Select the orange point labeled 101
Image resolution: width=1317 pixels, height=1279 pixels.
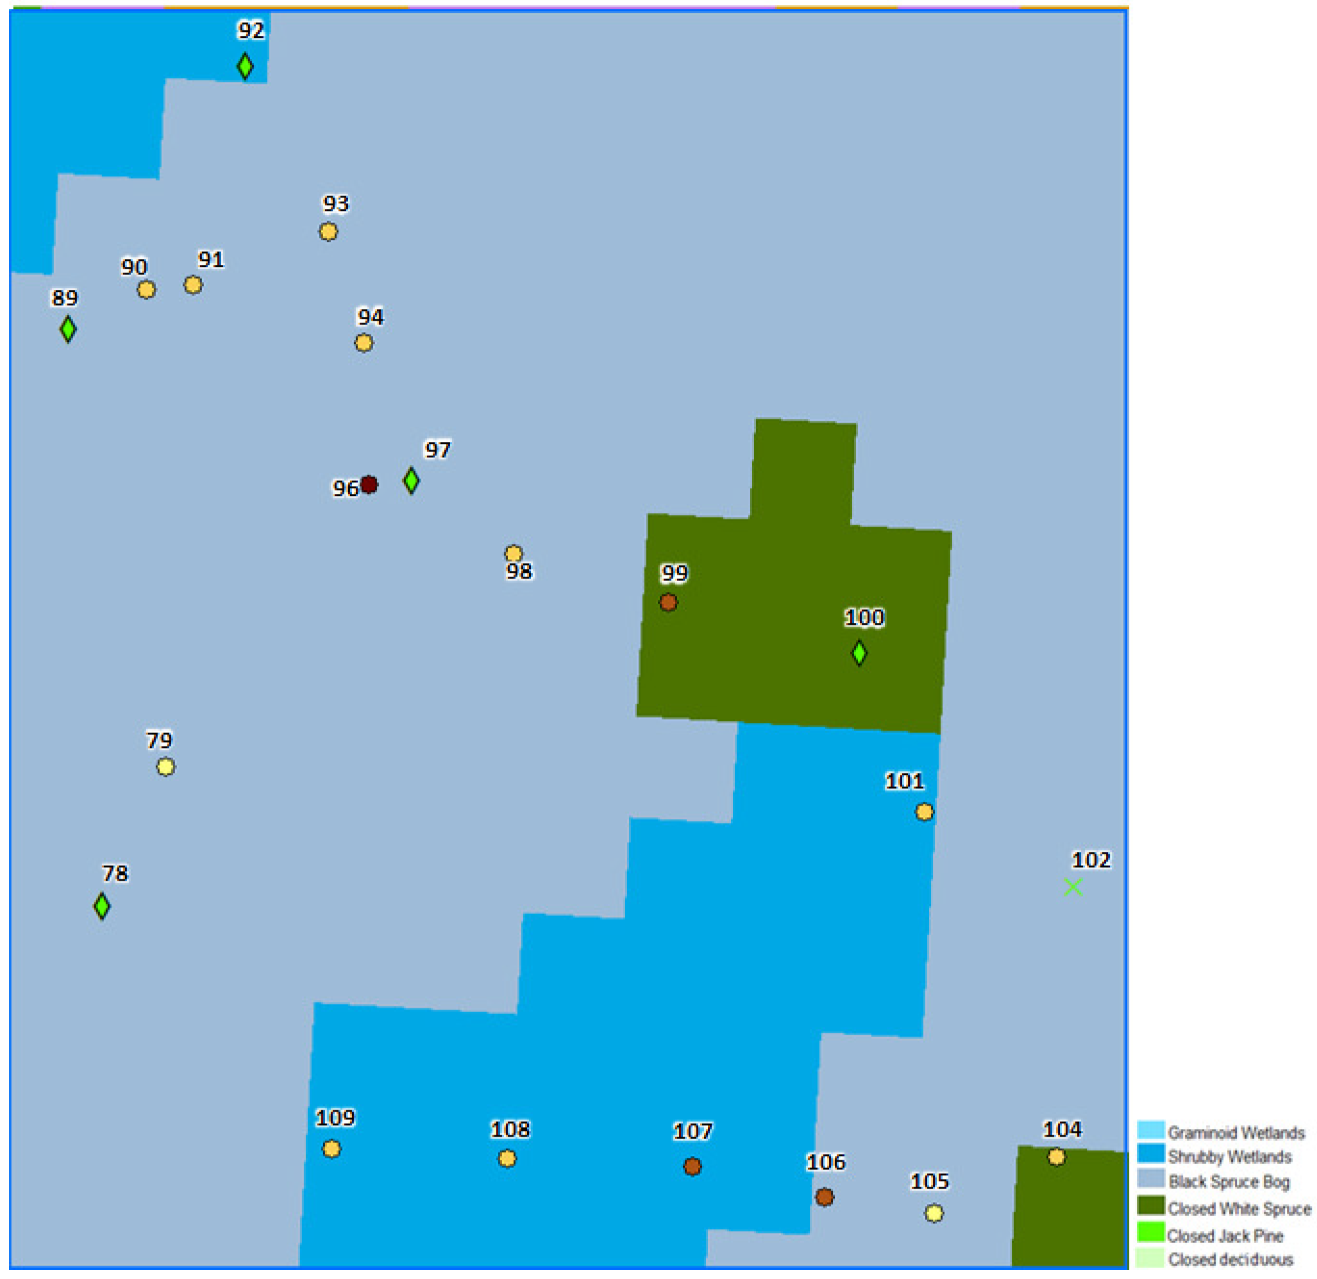pyautogui.click(x=925, y=813)
